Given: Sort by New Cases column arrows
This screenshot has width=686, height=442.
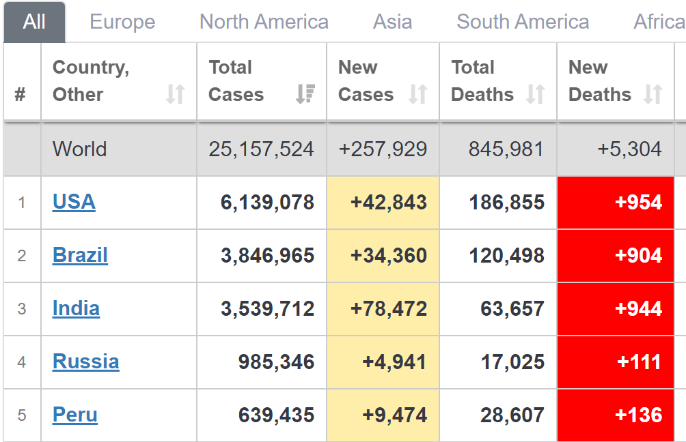Looking at the screenshot, I should point(417,94).
